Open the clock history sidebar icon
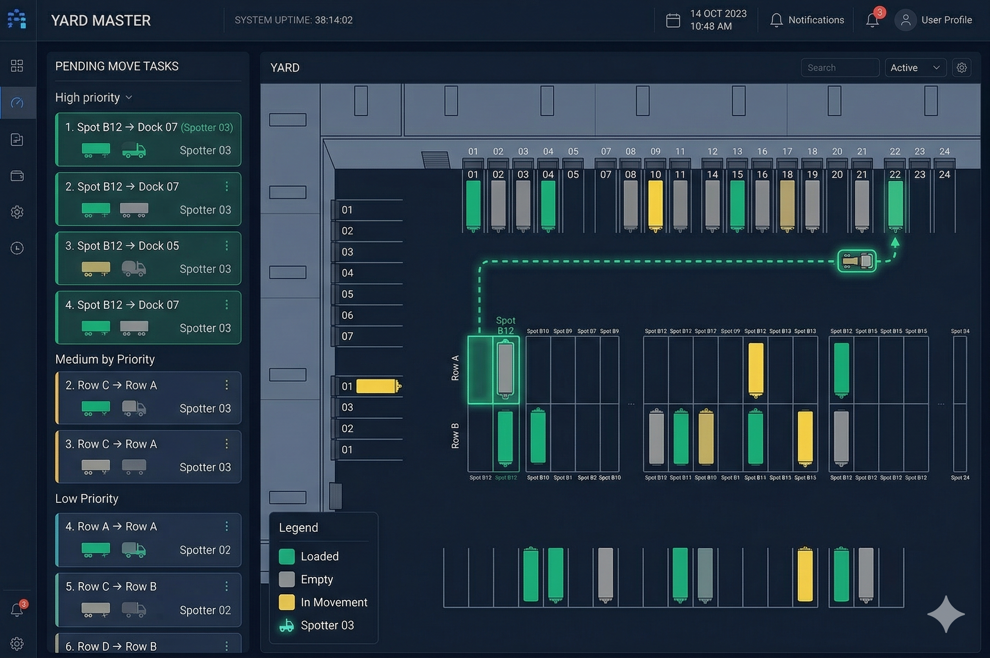 pyautogui.click(x=17, y=248)
